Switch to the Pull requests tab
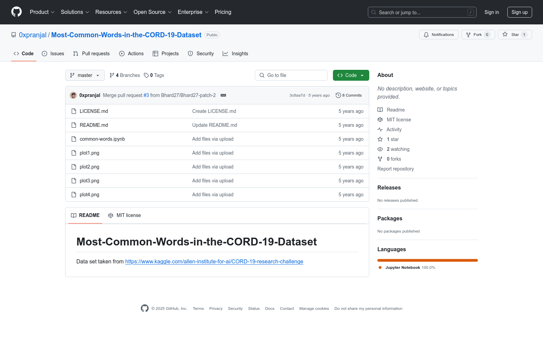Viewport: 543px width, 339px height. [91, 54]
